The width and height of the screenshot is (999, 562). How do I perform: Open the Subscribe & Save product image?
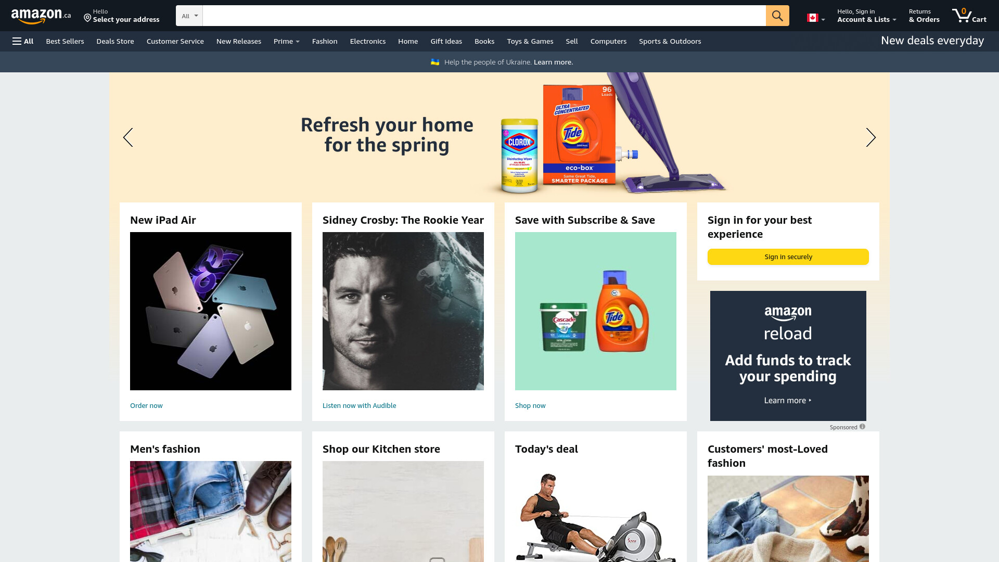[596, 311]
